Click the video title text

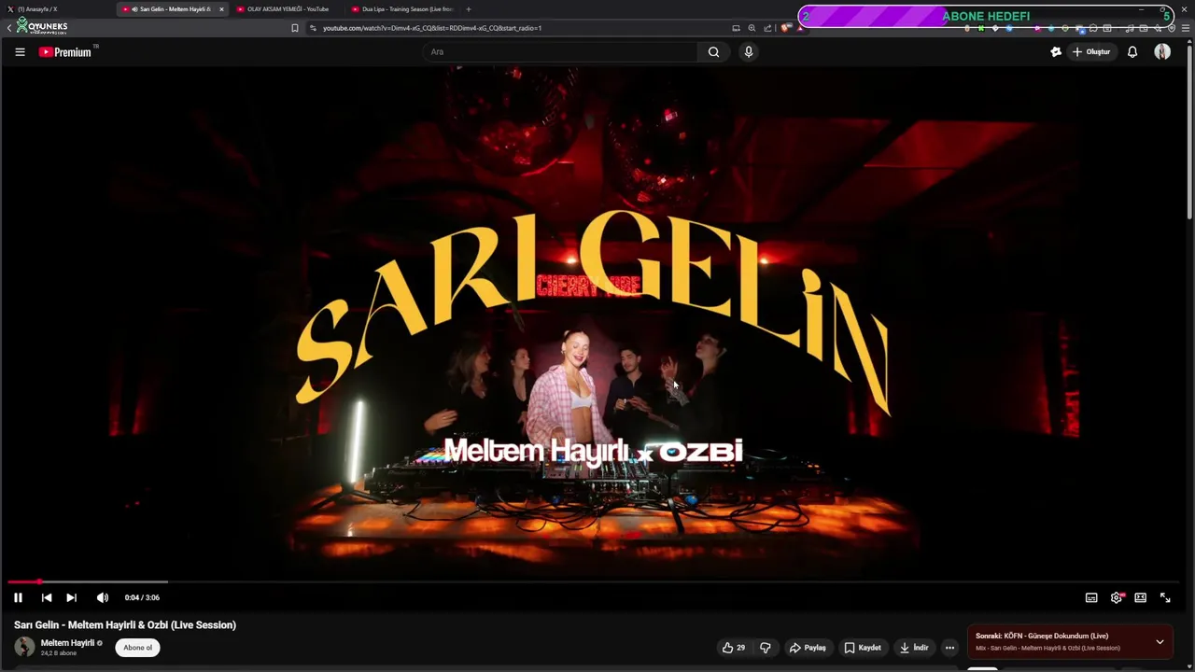coord(125,625)
